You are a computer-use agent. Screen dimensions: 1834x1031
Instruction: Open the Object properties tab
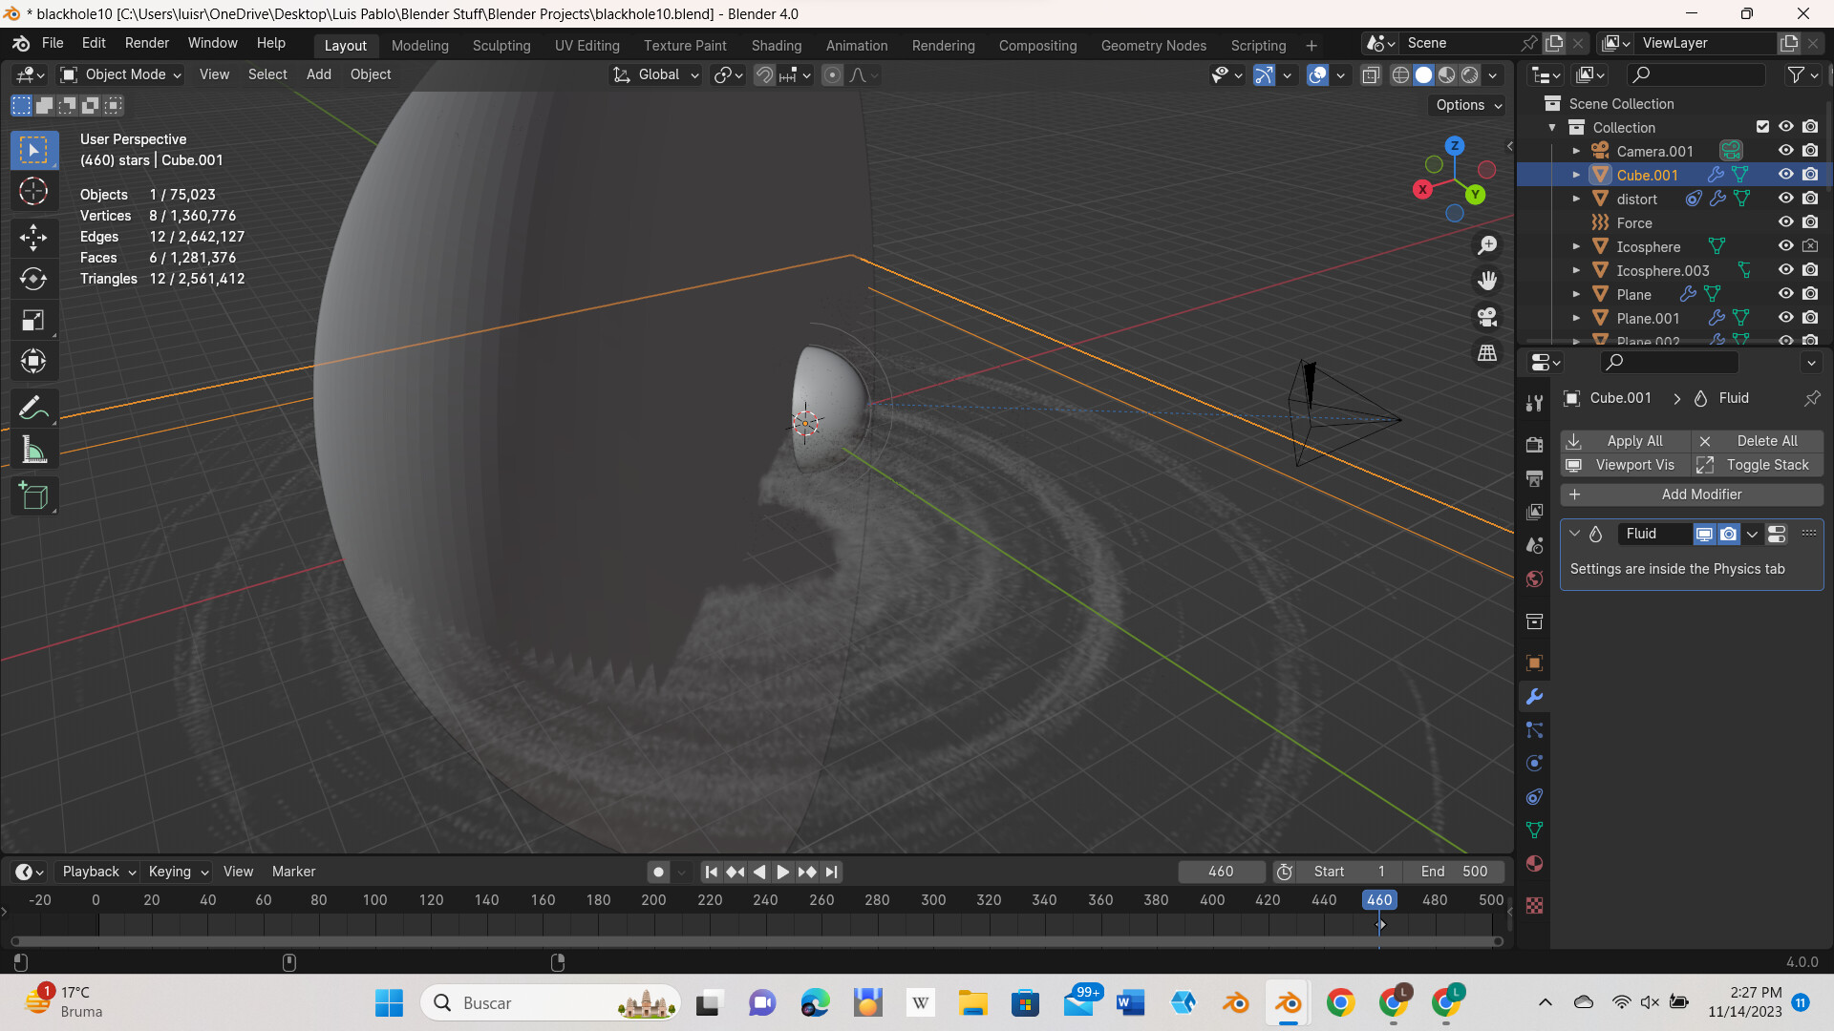pyautogui.click(x=1534, y=663)
